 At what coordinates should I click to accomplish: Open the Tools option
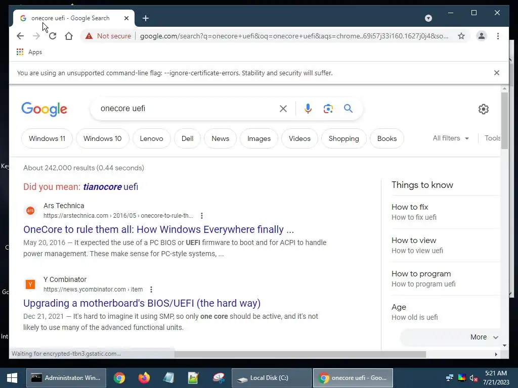pyautogui.click(x=492, y=138)
